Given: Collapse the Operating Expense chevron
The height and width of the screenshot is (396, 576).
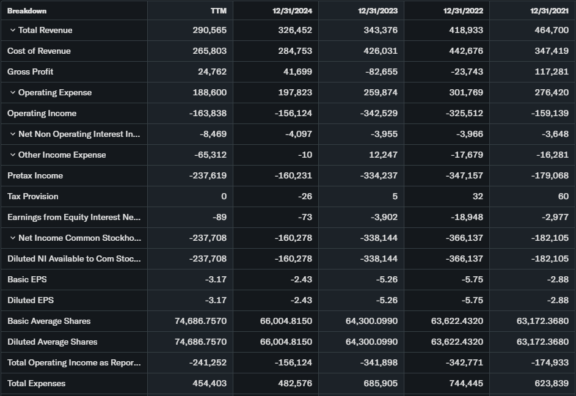Looking at the screenshot, I should click(13, 93).
